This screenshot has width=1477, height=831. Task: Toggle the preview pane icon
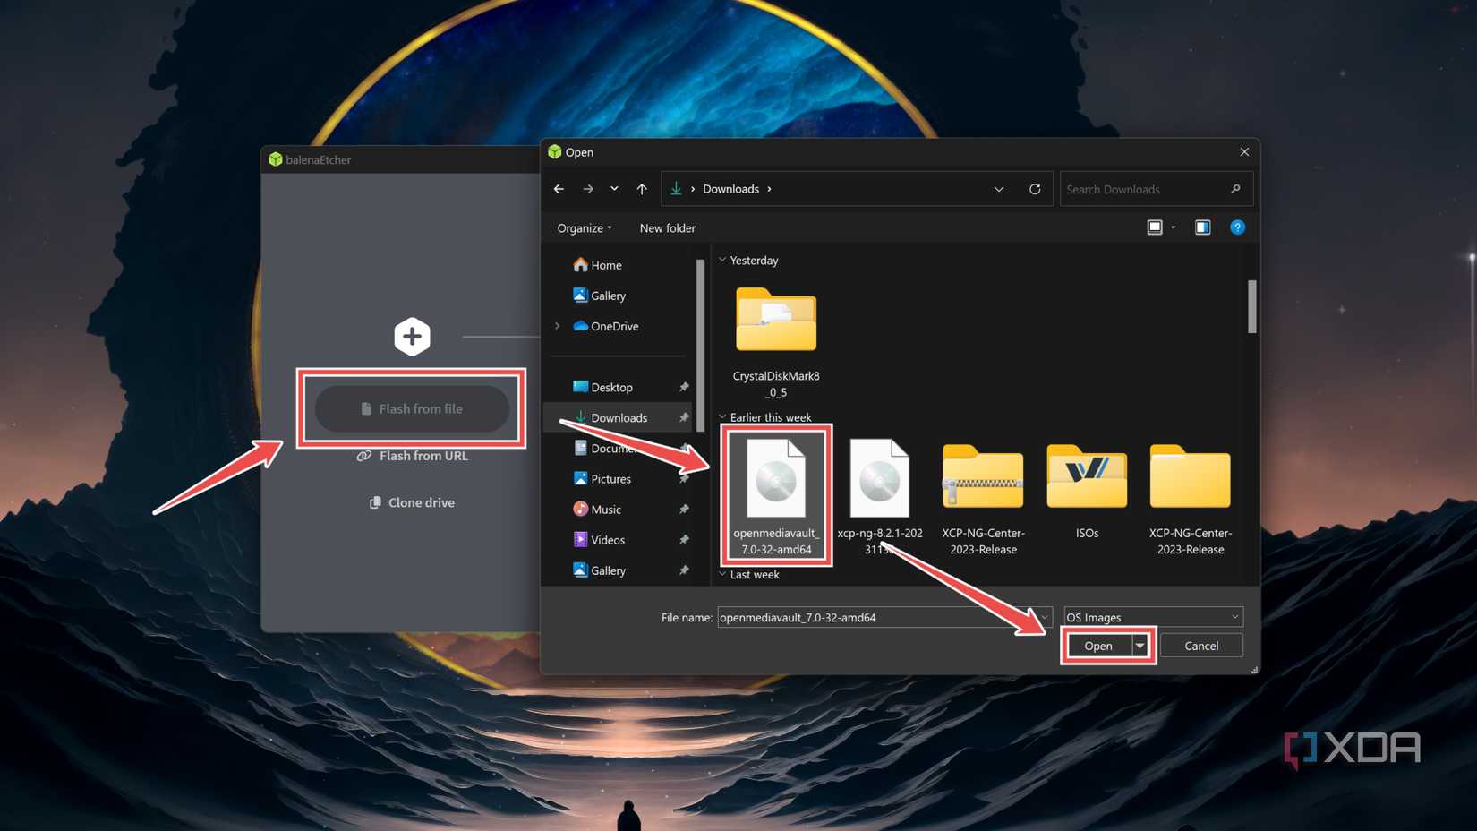[x=1202, y=227]
